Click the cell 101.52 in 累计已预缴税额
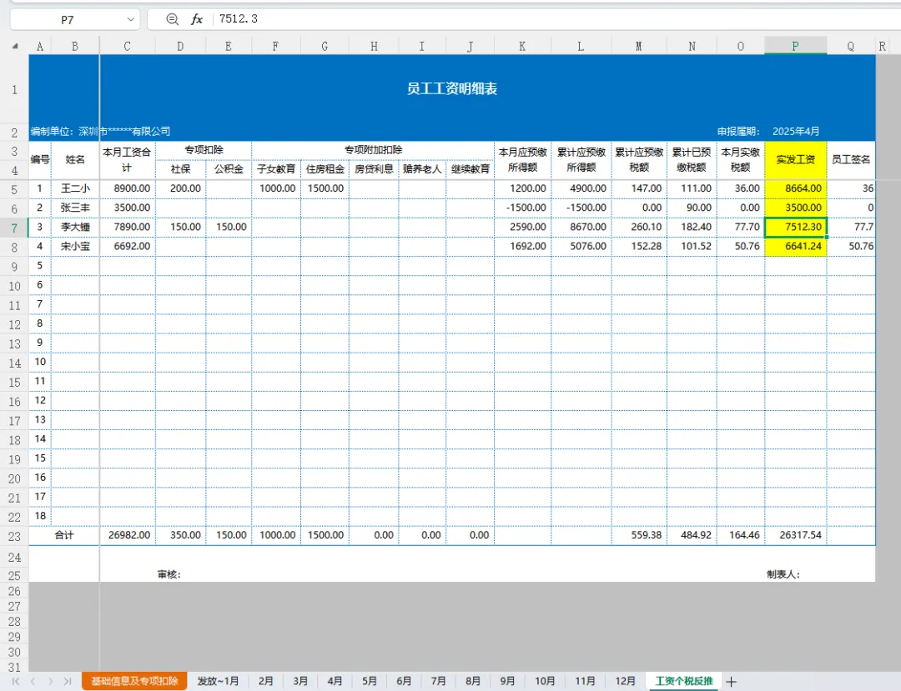The image size is (901, 691). point(692,246)
